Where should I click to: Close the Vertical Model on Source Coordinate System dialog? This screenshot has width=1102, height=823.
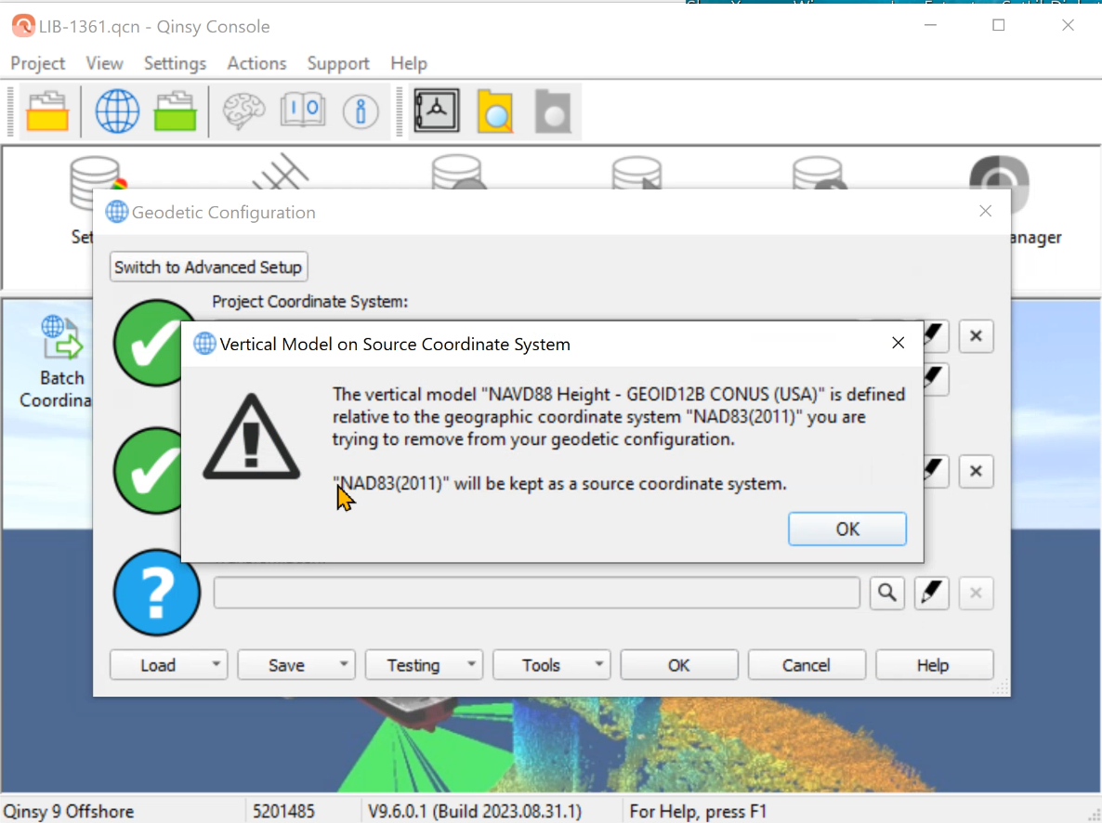tap(898, 343)
